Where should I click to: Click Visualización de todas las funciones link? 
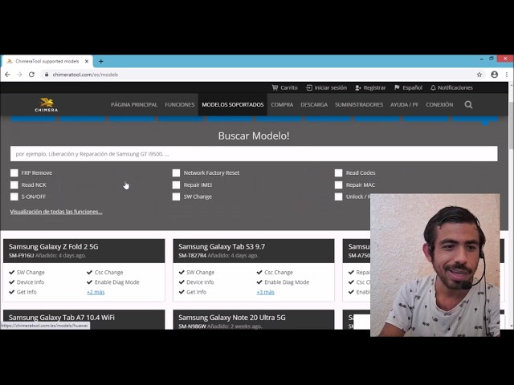[56, 212]
